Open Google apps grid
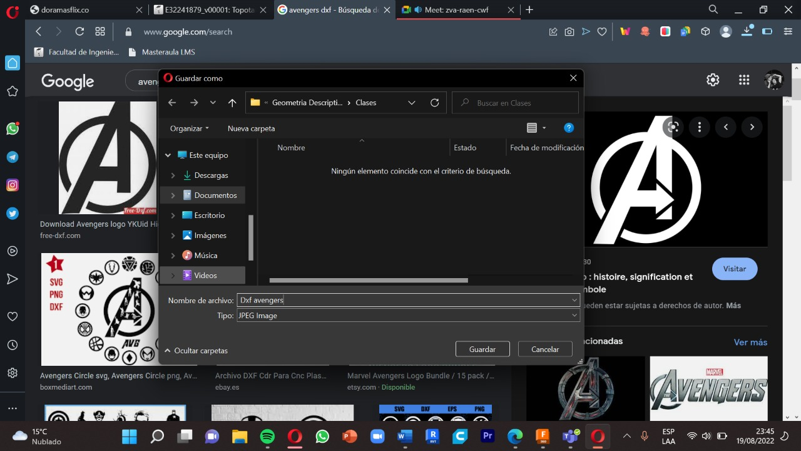The height and width of the screenshot is (451, 801). [x=744, y=80]
